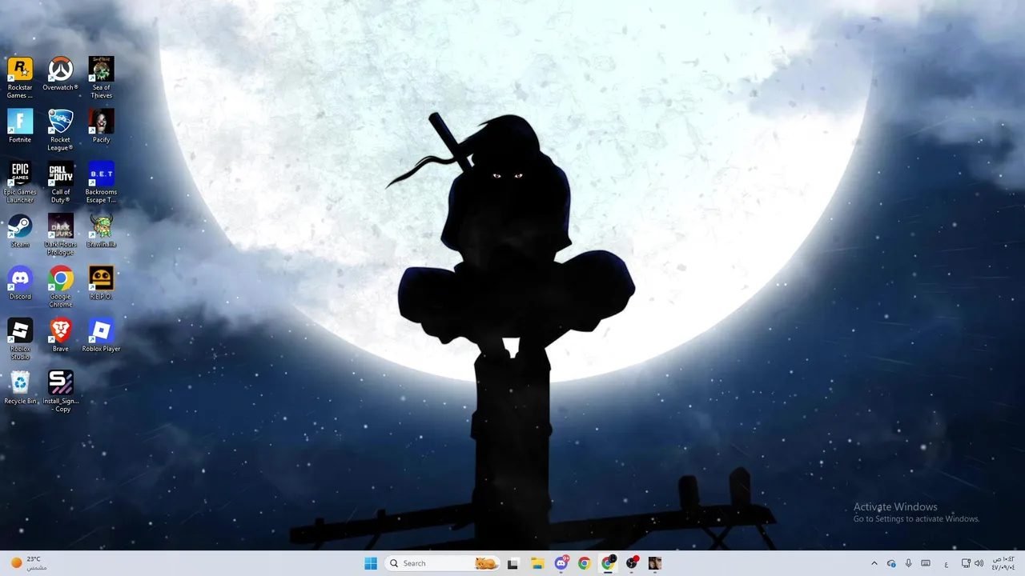
Task: Click the microphone tray icon
Action: tap(908, 563)
